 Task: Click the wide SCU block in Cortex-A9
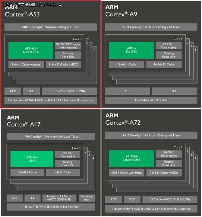tap(175, 91)
